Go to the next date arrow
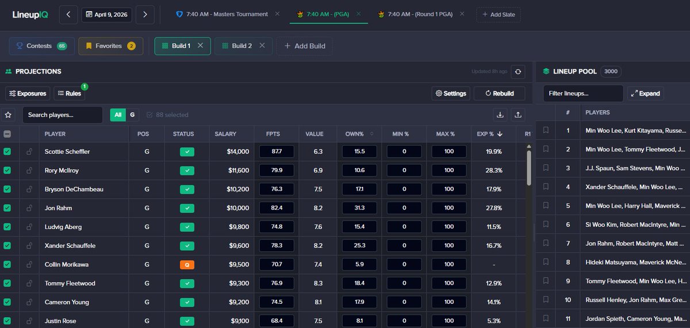 point(145,14)
